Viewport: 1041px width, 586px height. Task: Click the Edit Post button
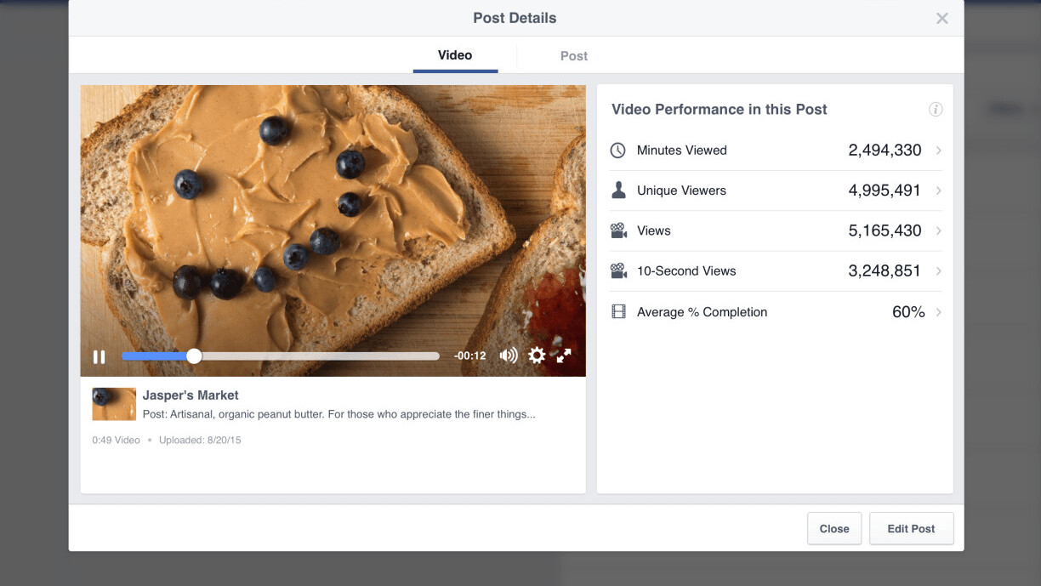pos(911,528)
